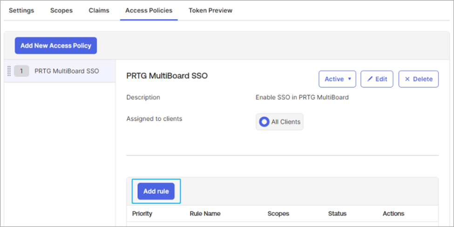Screen dimensions: 454x227
Task: Edit the PRTG MultiBoard SSO policy
Action: 377,79
